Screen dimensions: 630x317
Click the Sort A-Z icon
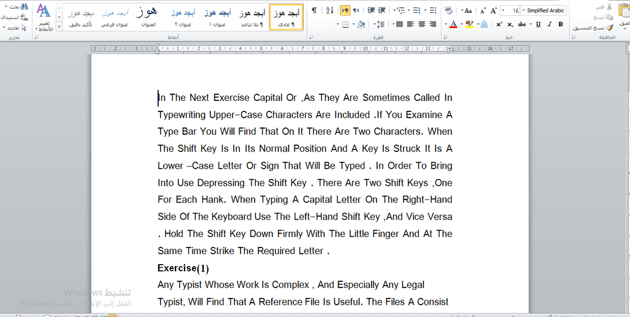coord(330,10)
